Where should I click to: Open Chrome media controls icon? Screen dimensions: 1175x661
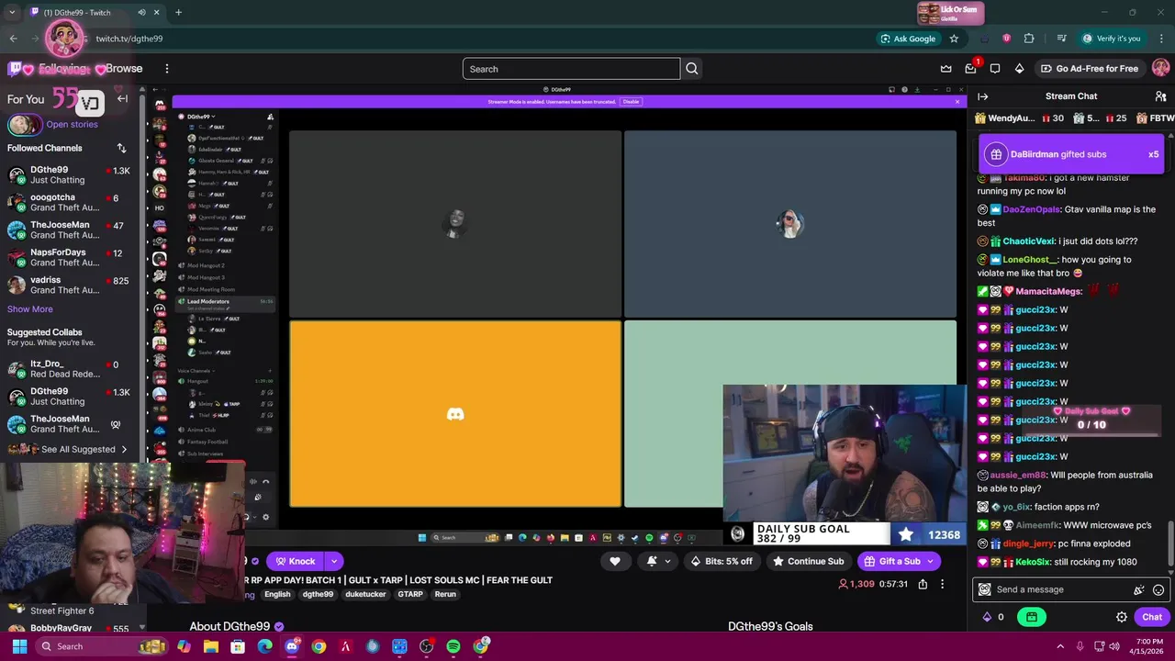1062,39
